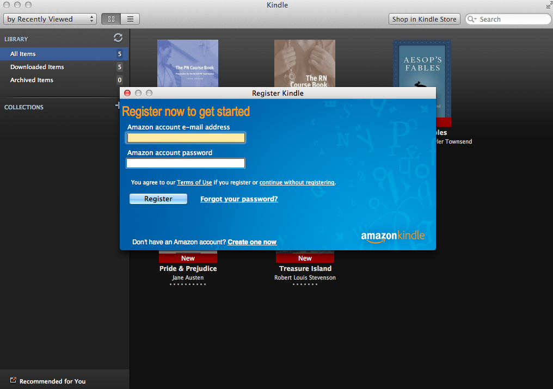The height and width of the screenshot is (389, 553).
Task: Click the Amazon account password field
Action: coord(186,163)
